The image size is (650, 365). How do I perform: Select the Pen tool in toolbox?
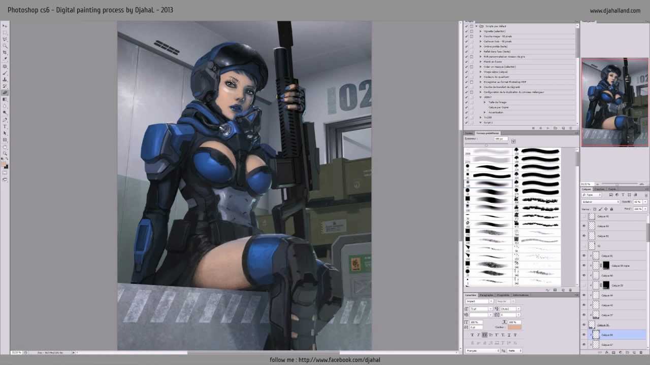click(x=4, y=120)
